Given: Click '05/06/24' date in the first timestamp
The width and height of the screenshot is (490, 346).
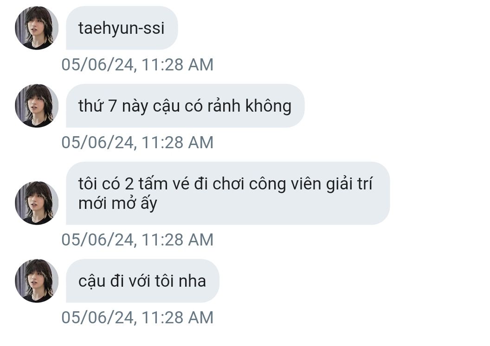Looking at the screenshot, I should (x=98, y=65).
